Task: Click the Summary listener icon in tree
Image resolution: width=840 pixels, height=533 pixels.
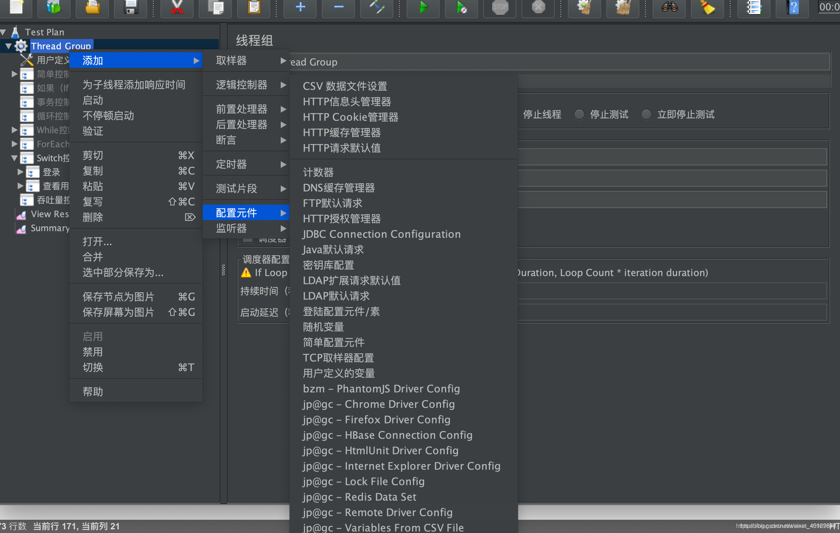Action: 21,229
